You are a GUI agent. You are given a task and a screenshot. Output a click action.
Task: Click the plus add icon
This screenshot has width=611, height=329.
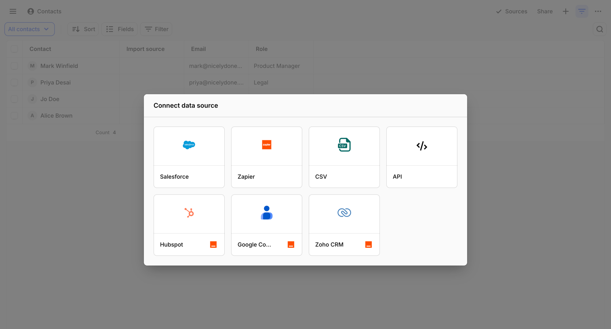[x=566, y=11]
